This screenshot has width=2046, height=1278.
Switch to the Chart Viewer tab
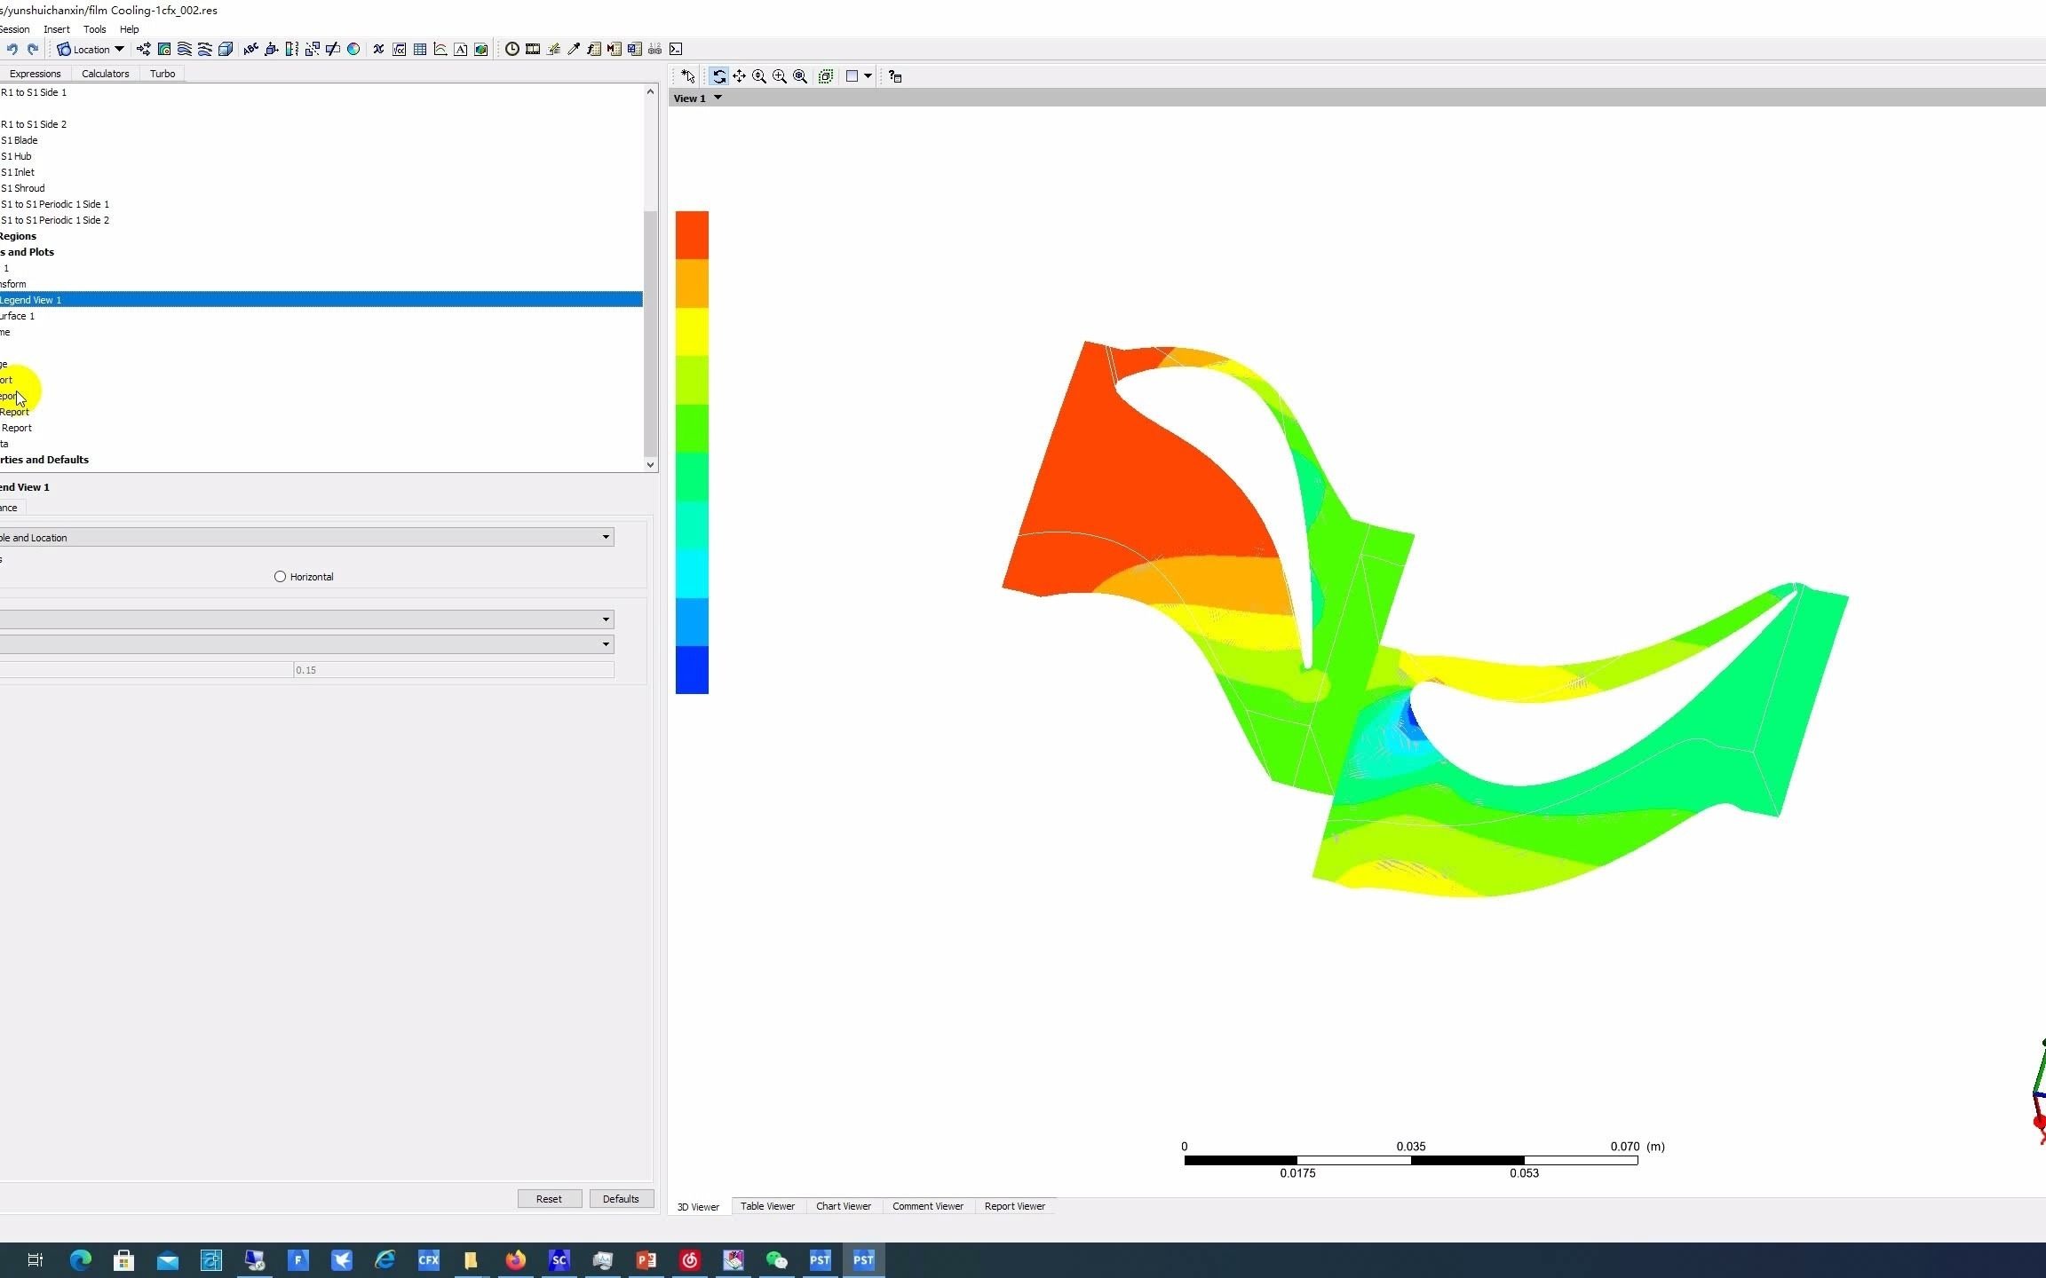point(844,1206)
